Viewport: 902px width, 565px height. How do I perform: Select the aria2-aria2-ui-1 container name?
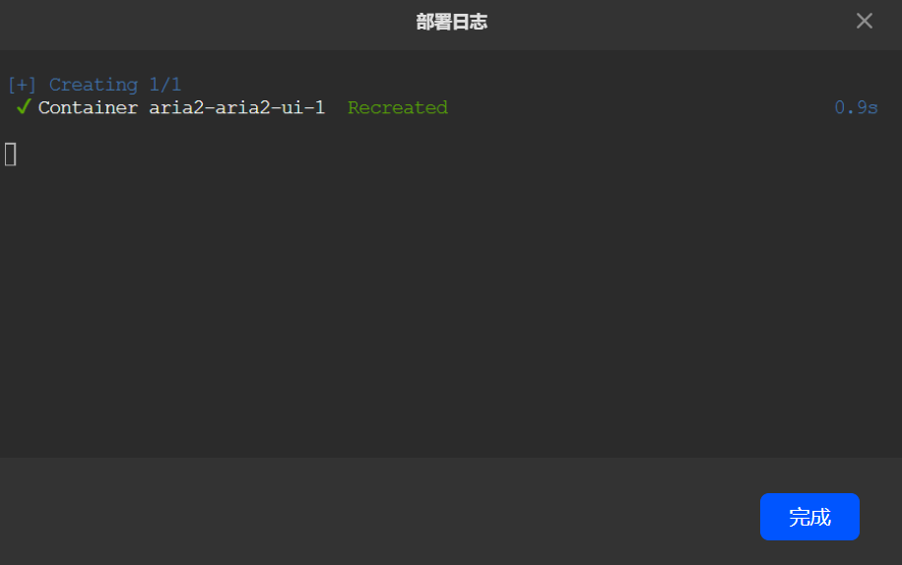(236, 108)
